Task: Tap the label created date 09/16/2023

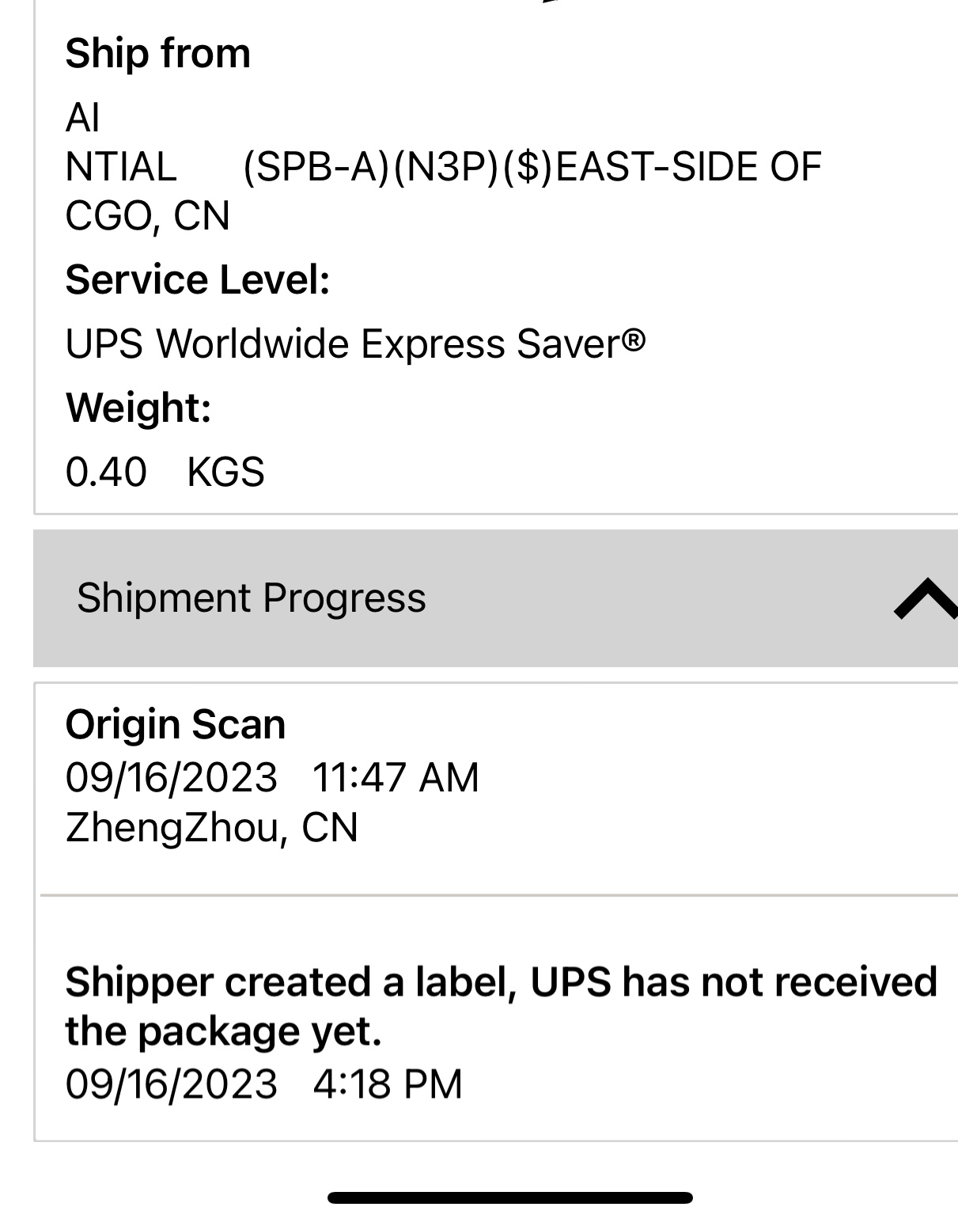Action: (171, 1083)
